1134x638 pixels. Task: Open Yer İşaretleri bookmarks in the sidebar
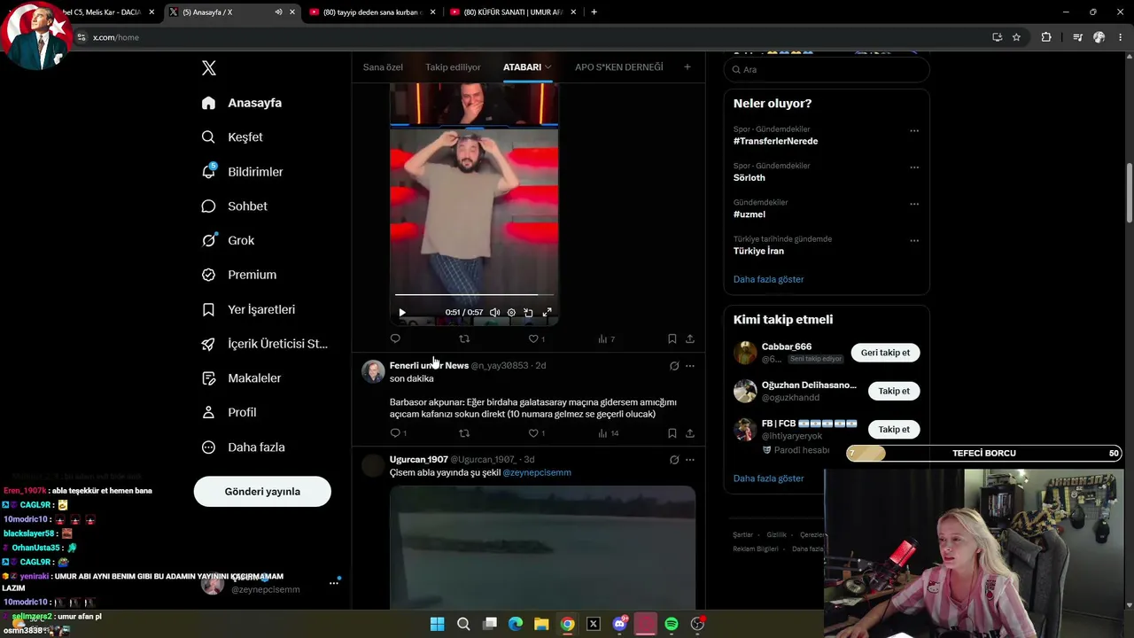point(248,309)
